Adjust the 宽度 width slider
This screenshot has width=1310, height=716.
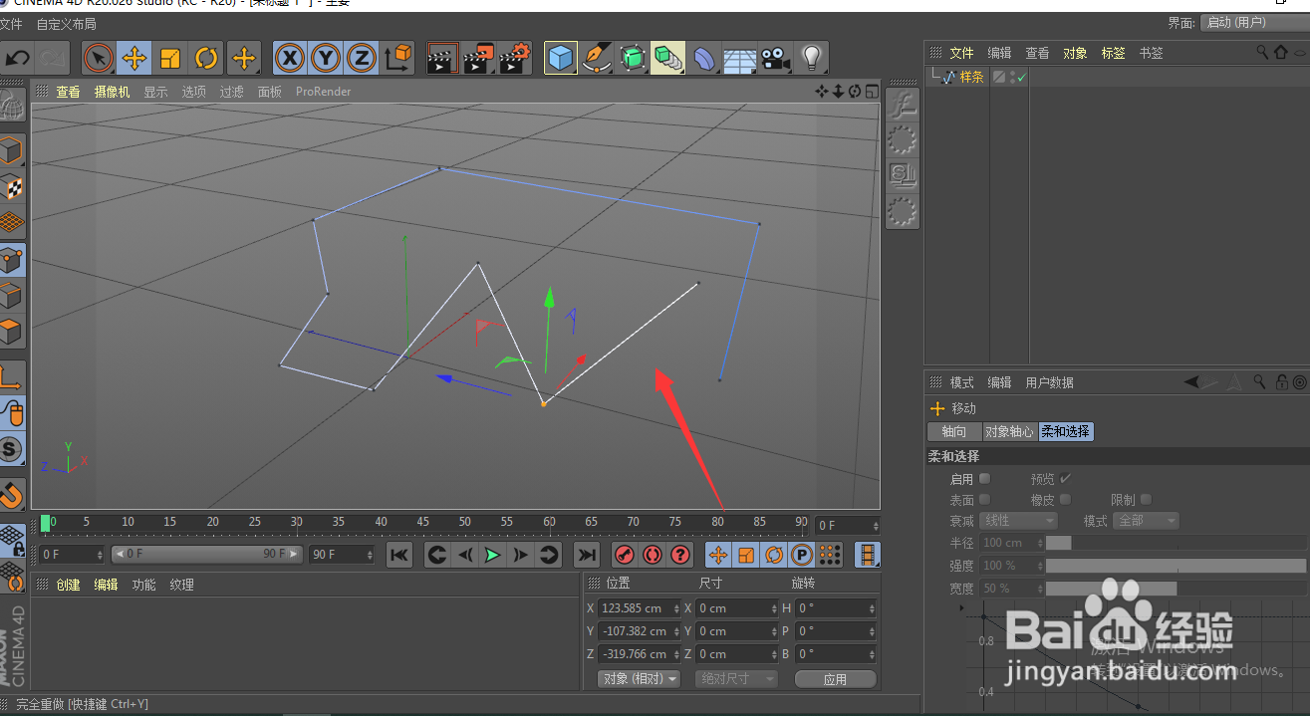pos(1176,589)
